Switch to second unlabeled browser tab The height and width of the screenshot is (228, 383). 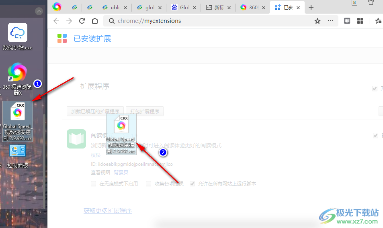point(90,8)
